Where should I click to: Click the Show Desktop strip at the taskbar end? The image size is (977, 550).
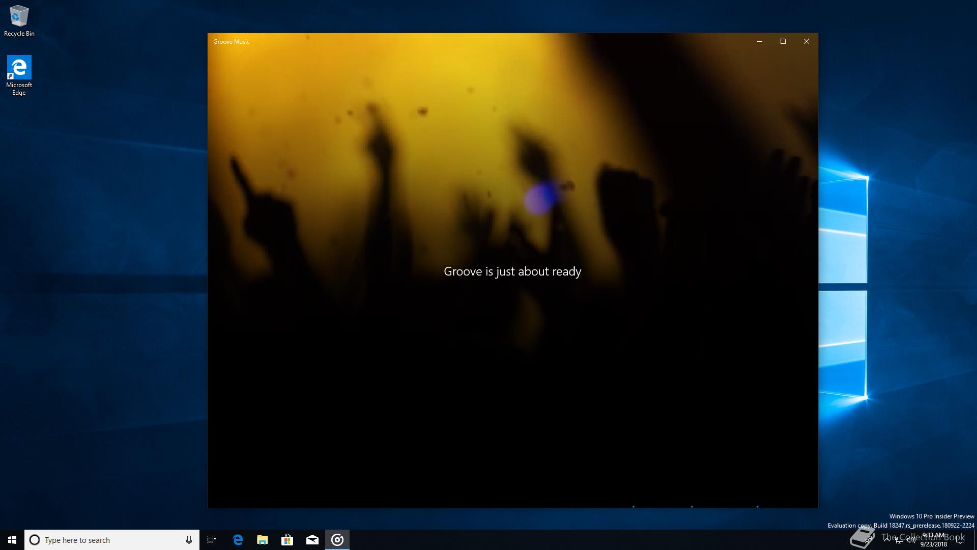pos(975,540)
